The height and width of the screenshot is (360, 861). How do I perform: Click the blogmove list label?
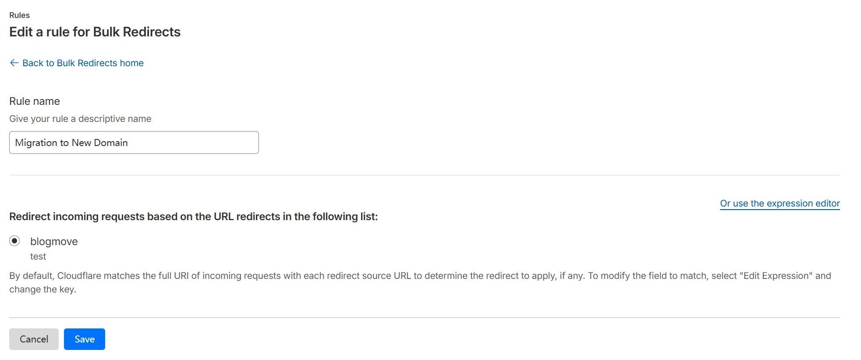pyautogui.click(x=54, y=242)
